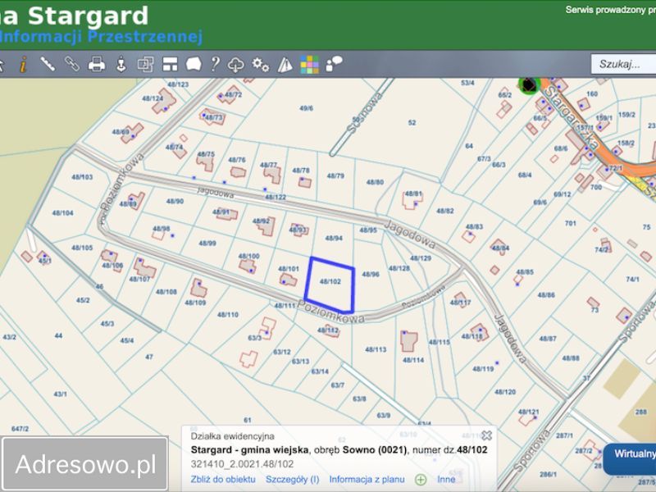Viewport: 656px width, 492px height.
Task: Open the cloud download tool
Action: pos(236,63)
